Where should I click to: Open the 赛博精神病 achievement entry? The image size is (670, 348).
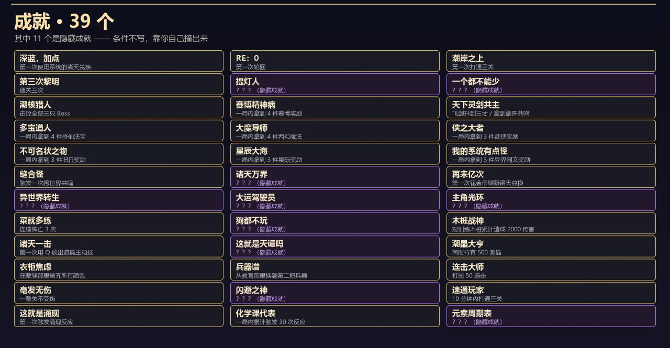pyautogui.click(x=335, y=107)
